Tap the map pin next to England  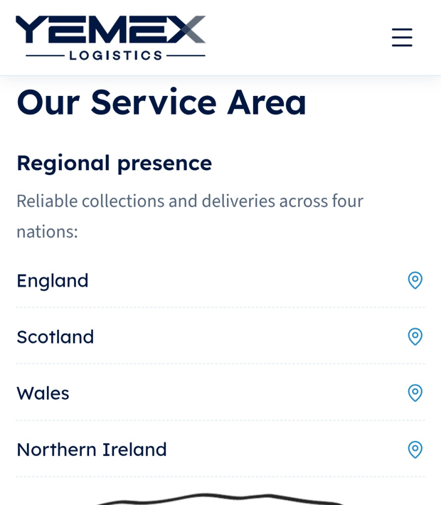(x=415, y=280)
